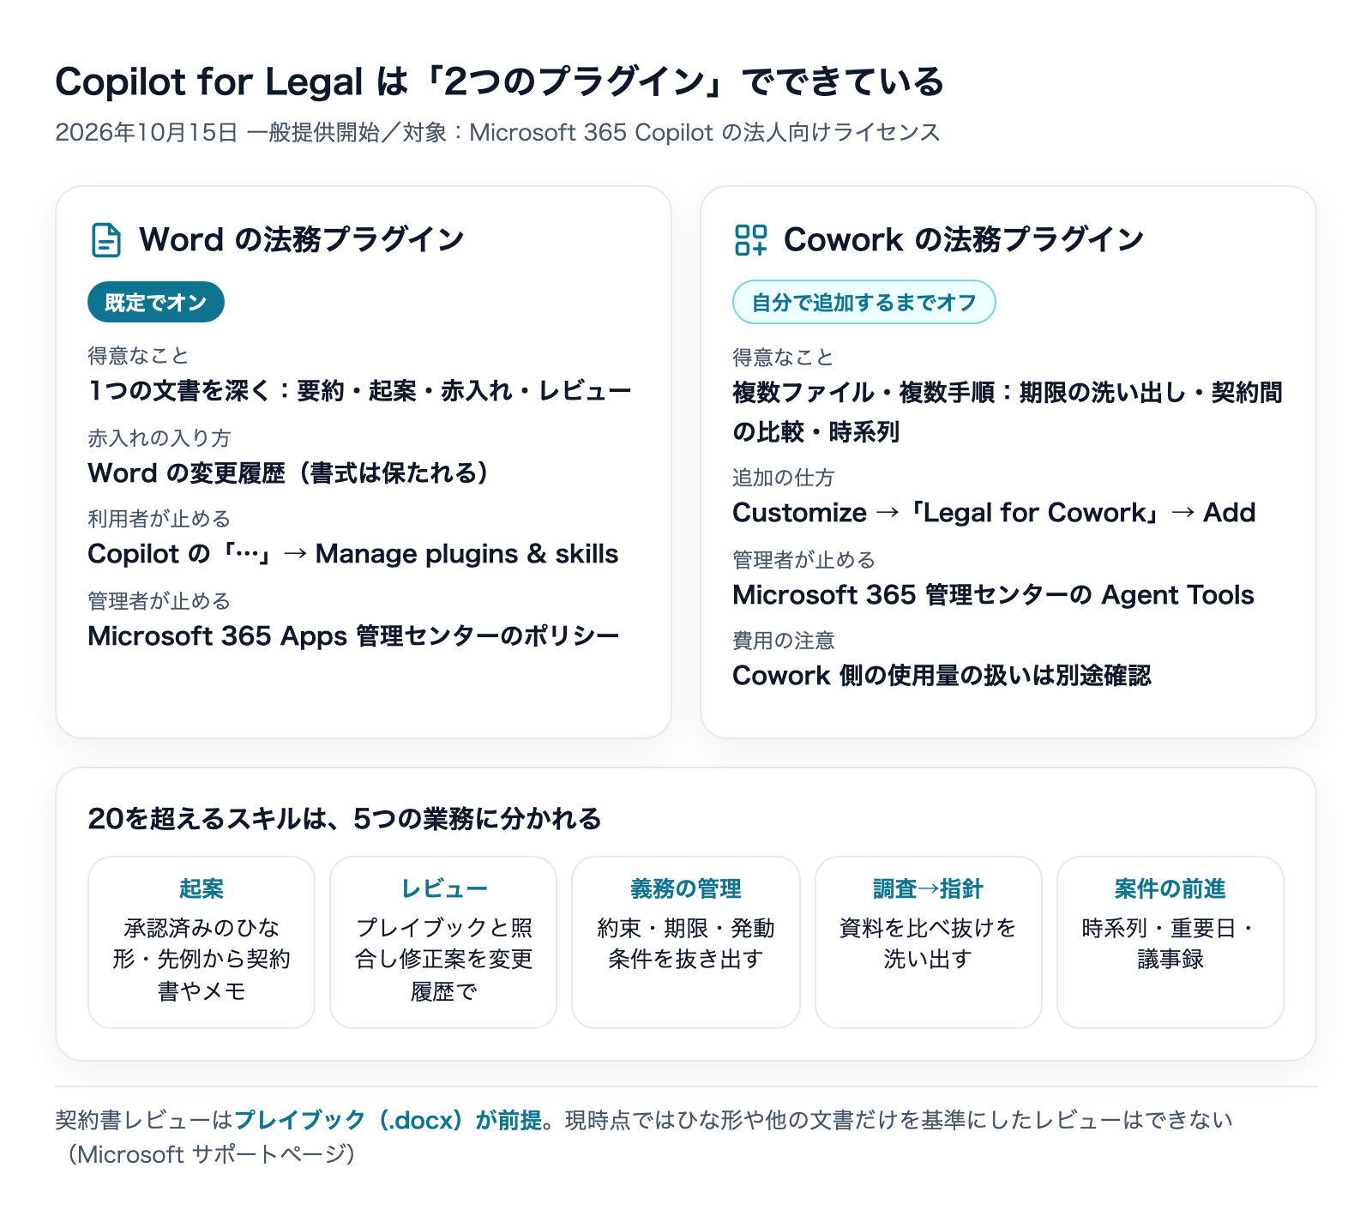Click the heading 20を超えるスキルは、5つの業務に分かれる
1372x1228 pixels.
point(345,819)
